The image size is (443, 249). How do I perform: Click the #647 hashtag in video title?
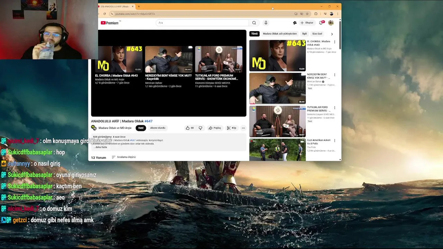(x=148, y=121)
